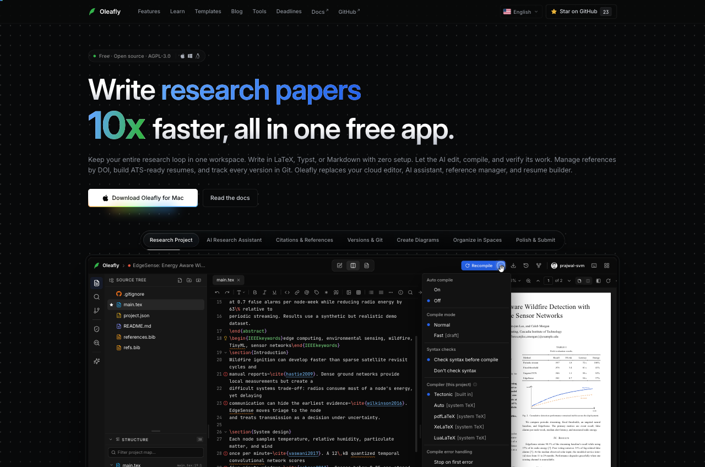Click Read the docs button
The width and height of the screenshot is (705, 467).
230,198
